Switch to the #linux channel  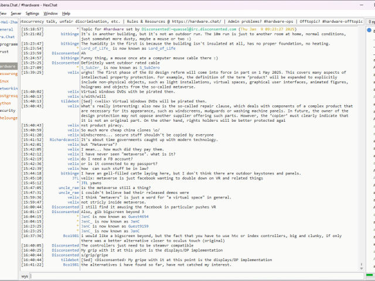click(x=5, y=81)
